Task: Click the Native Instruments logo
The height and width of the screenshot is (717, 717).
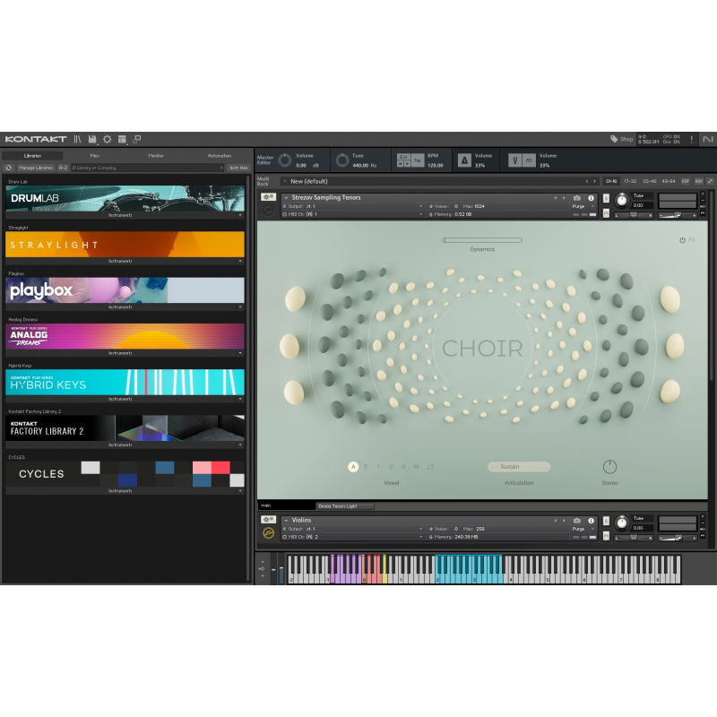Action: tap(707, 139)
